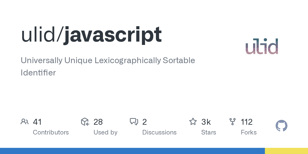Viewport: 308px width, 154px height.
Task: Click the GitHub octocat logo
Action: coord(281,126)
